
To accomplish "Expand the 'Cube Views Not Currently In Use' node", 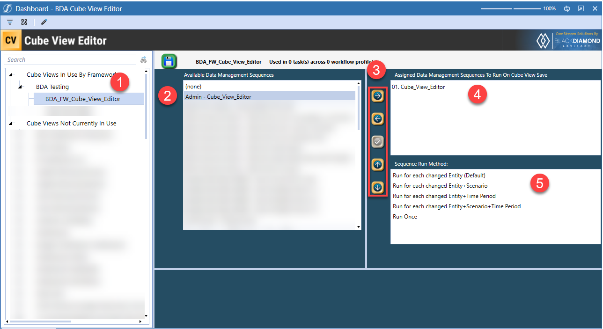I will pos(10,123).
